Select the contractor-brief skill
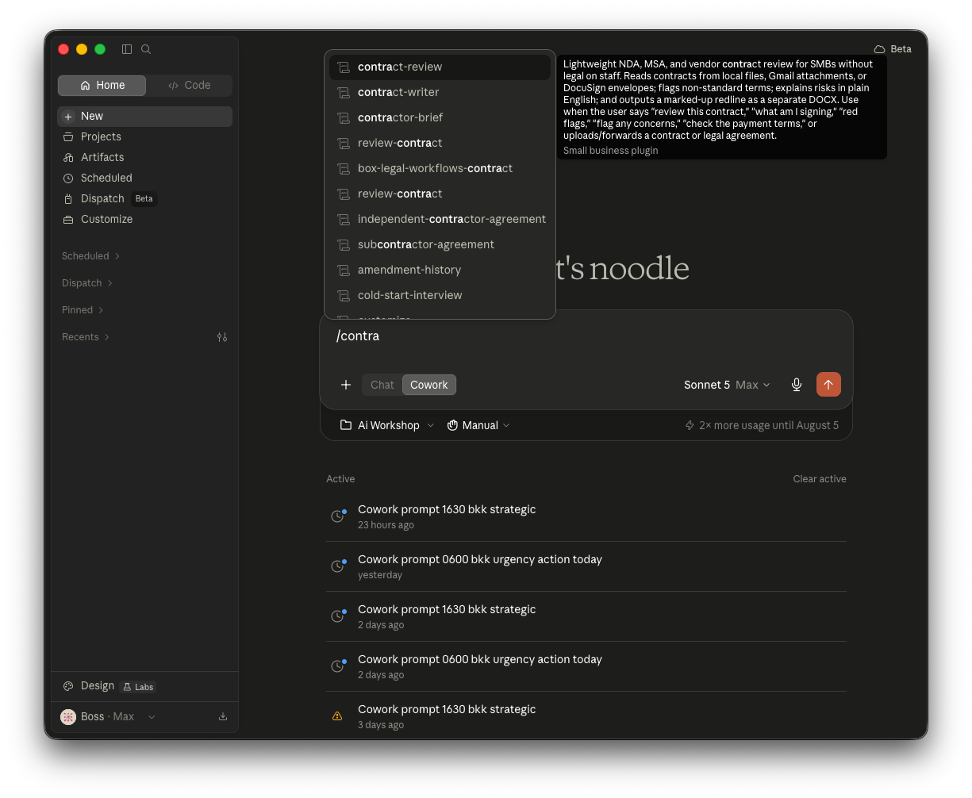 (440, 117)
